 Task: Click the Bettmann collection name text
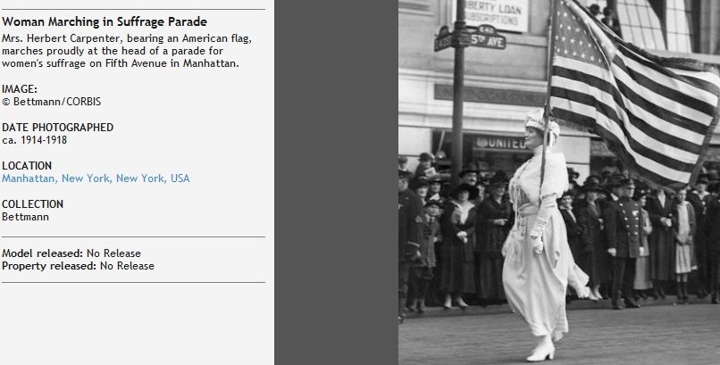click(25, 217)
